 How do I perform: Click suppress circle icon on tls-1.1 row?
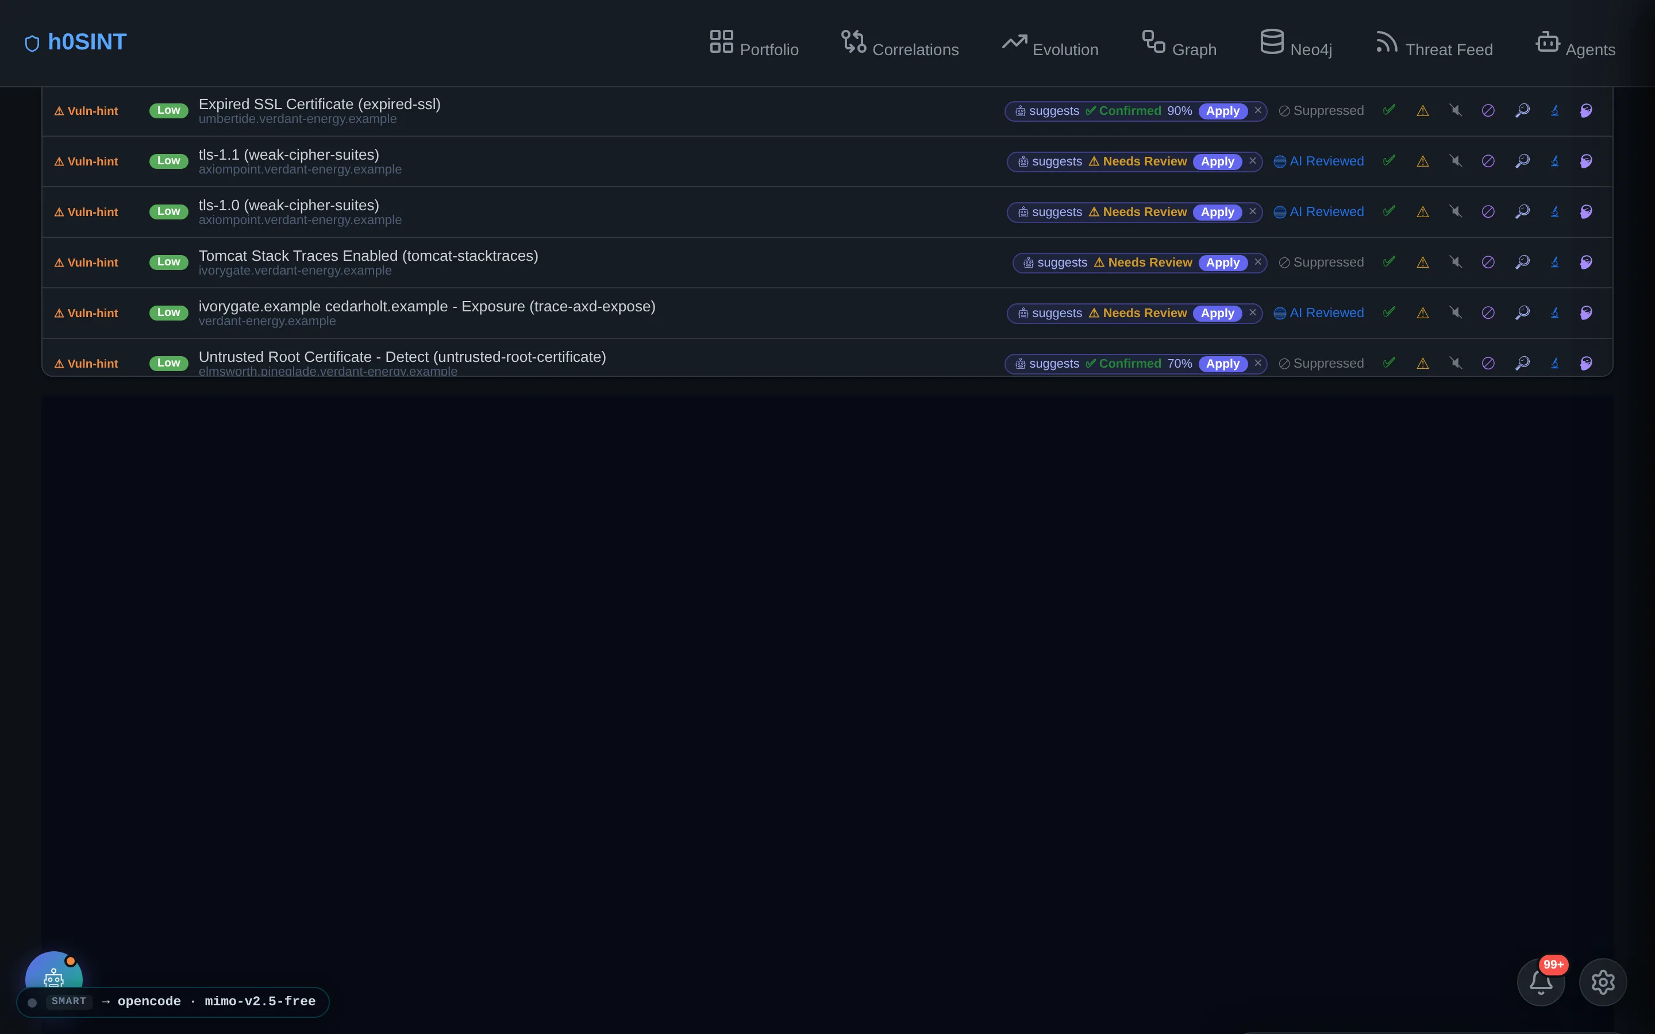(1488, 161)
